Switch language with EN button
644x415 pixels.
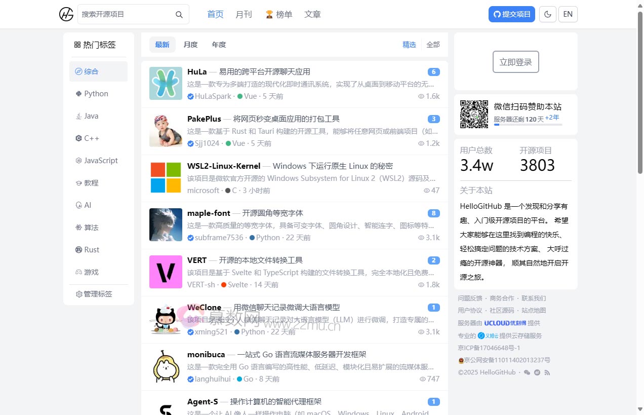tap(568, 14)
